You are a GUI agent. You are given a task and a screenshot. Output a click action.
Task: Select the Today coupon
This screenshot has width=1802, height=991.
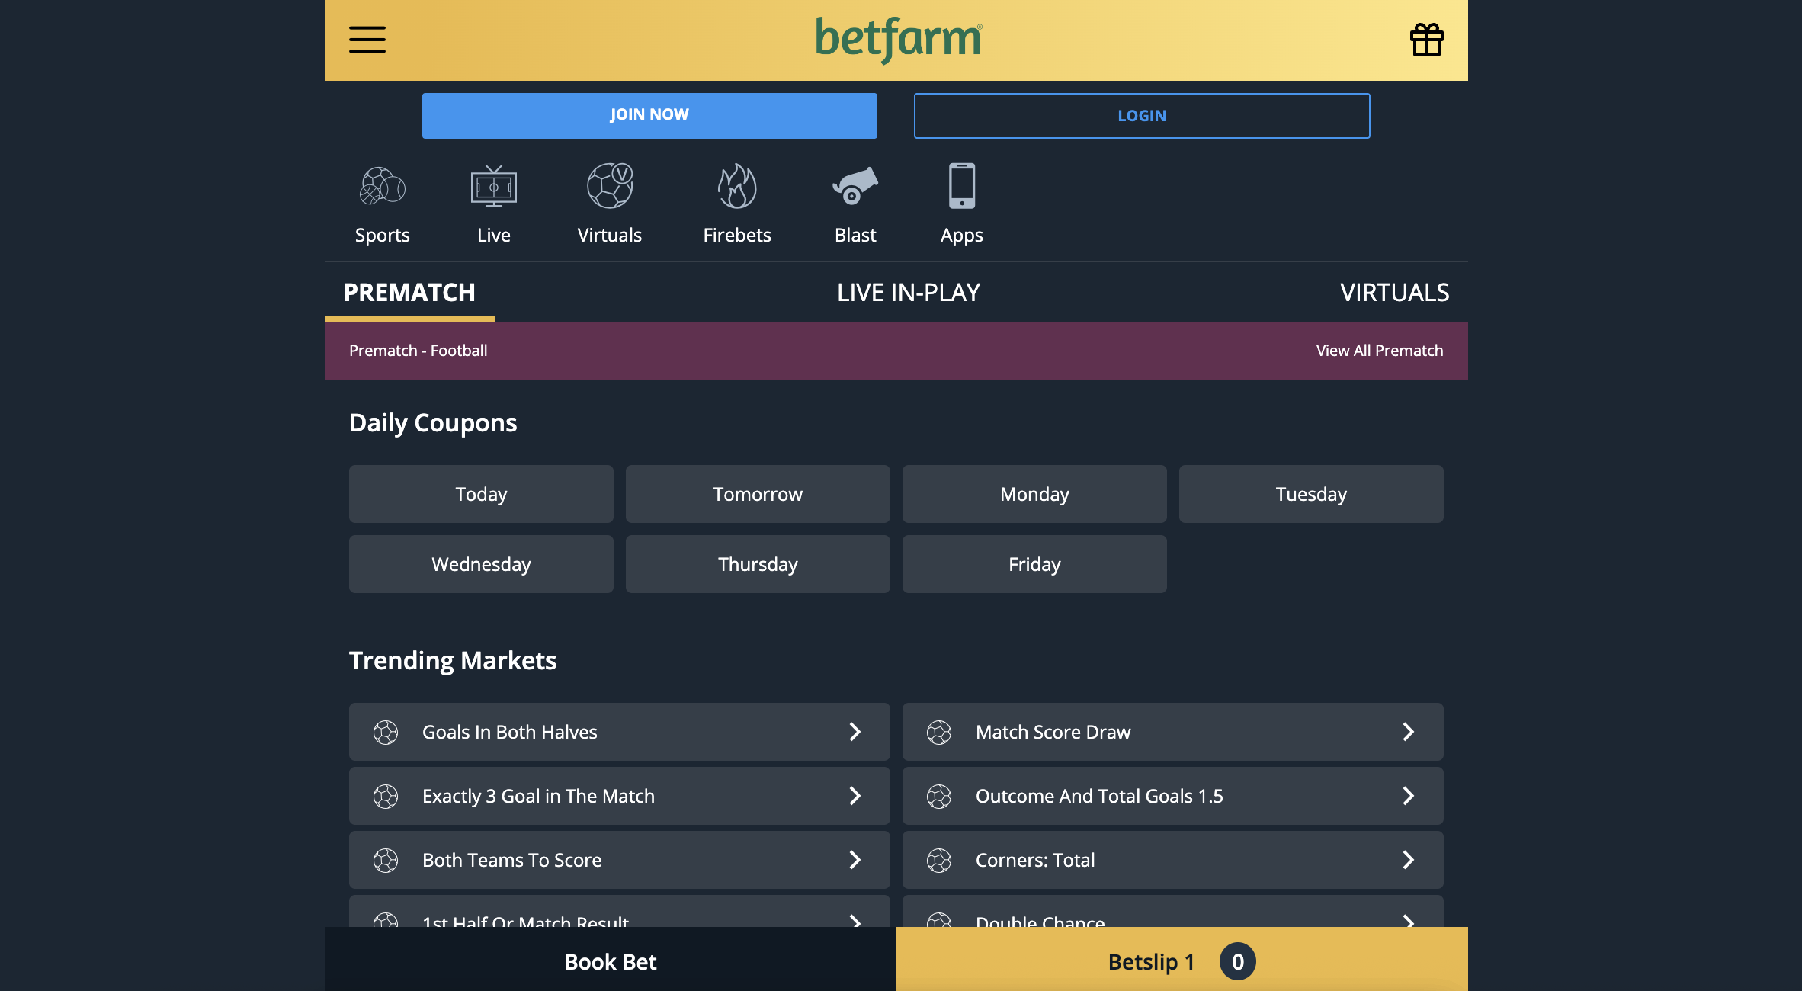[x=481, y=494]
